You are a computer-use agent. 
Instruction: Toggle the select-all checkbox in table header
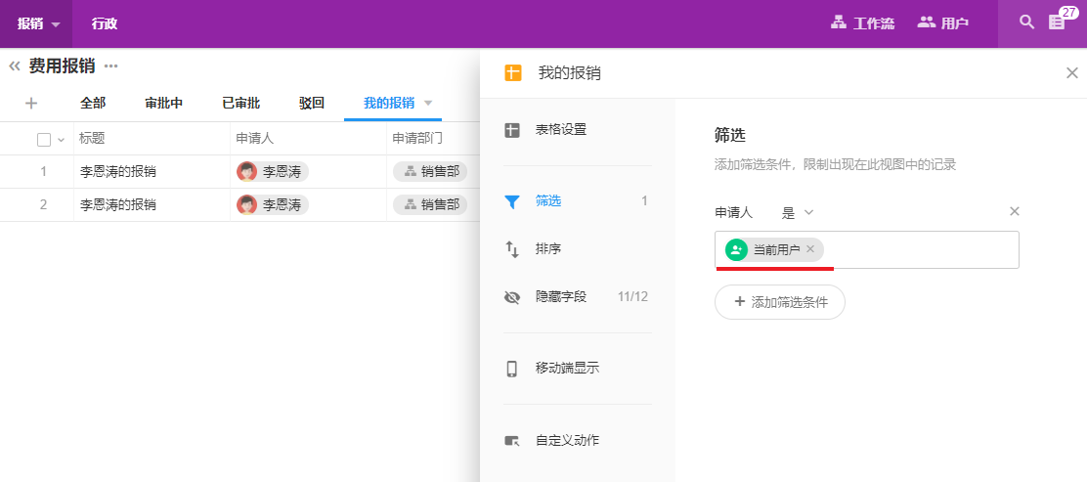[x=44, y=140]
